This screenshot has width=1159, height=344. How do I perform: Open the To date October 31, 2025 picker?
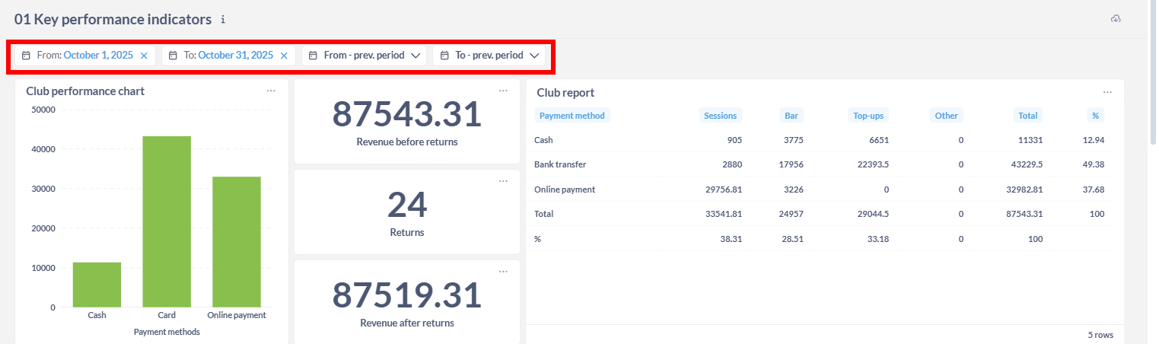click(x=235, y=56)
